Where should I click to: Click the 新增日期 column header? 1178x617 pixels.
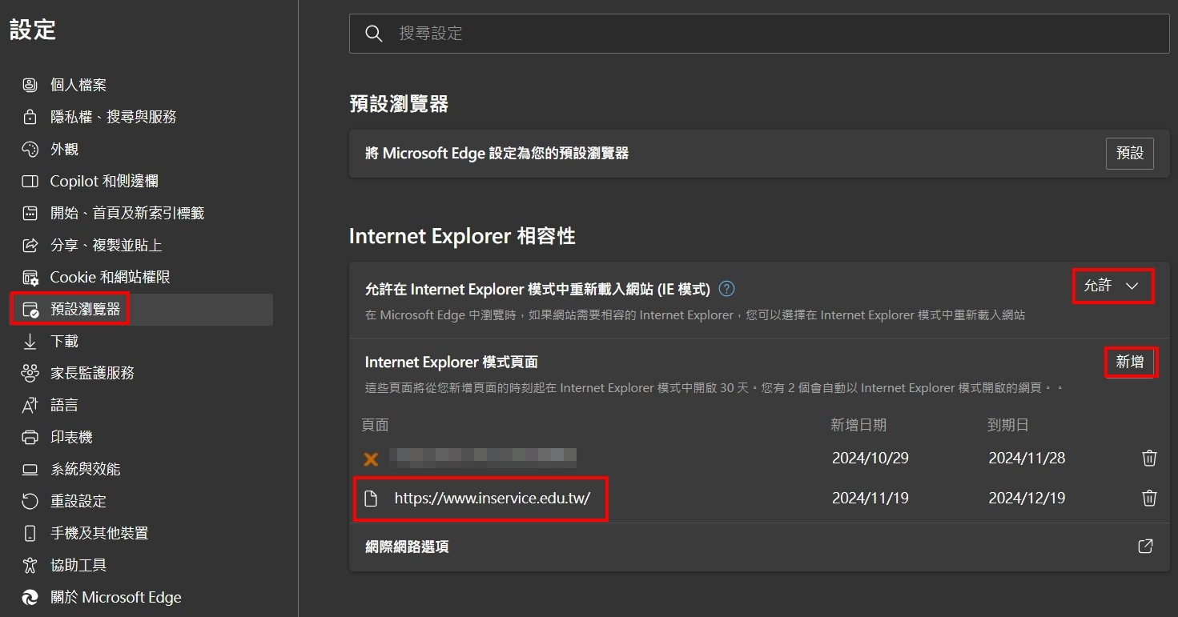click(858, 425)
